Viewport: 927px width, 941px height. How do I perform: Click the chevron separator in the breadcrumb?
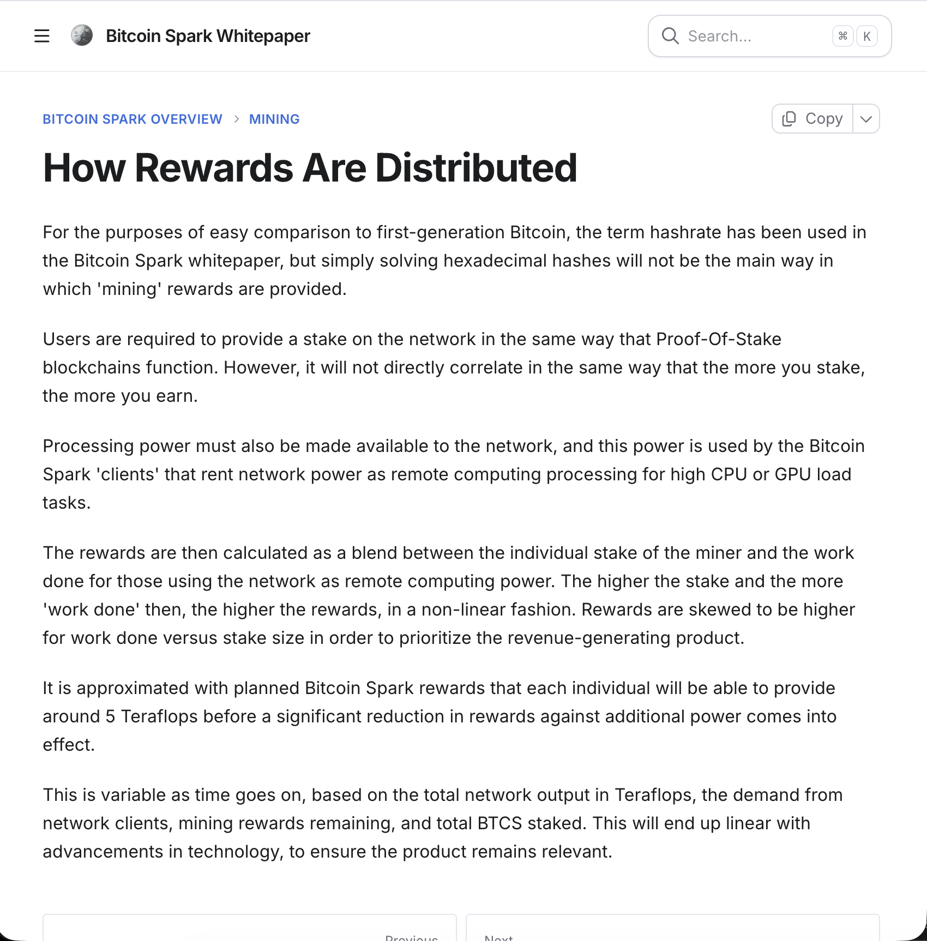237,119
